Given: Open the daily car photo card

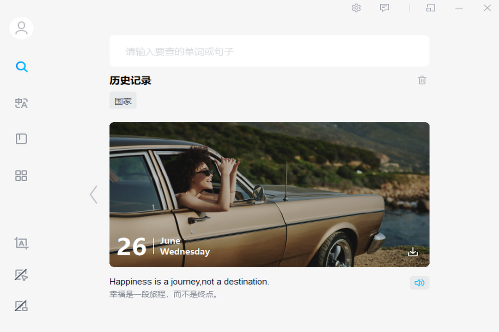Looking at the screenshot, I should (x=269, y=195).
